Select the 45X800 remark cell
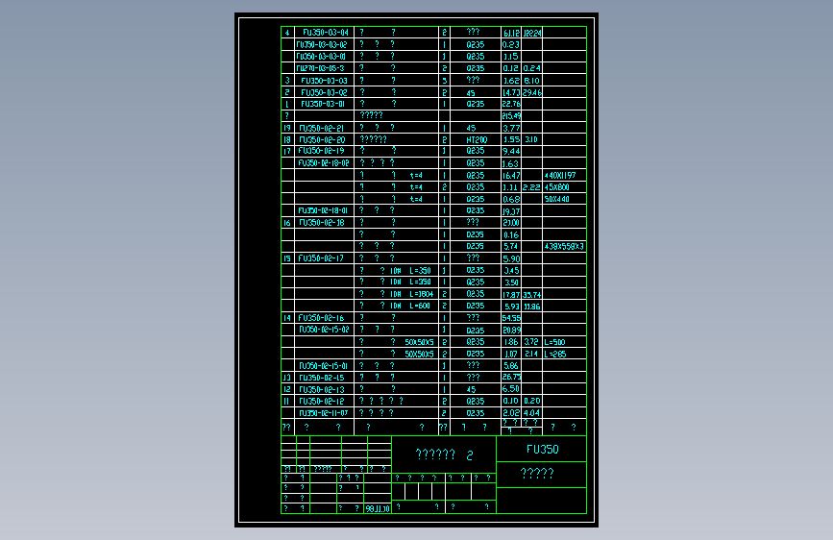The height and width of the screenshot is (540, 833). (x=556, y=187)
